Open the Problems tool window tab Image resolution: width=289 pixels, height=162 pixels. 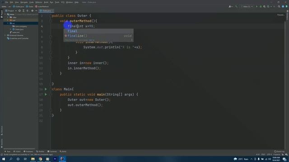coord(28,152)
